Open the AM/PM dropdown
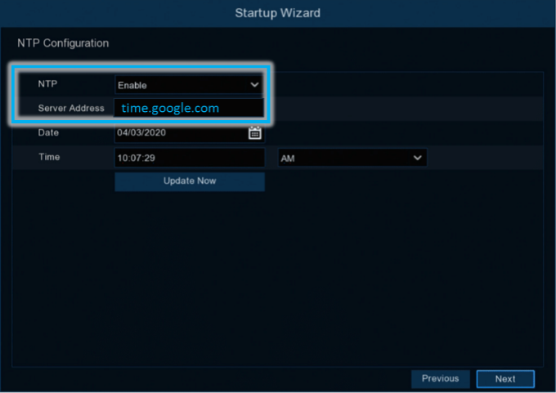 [x=352, y=158]
